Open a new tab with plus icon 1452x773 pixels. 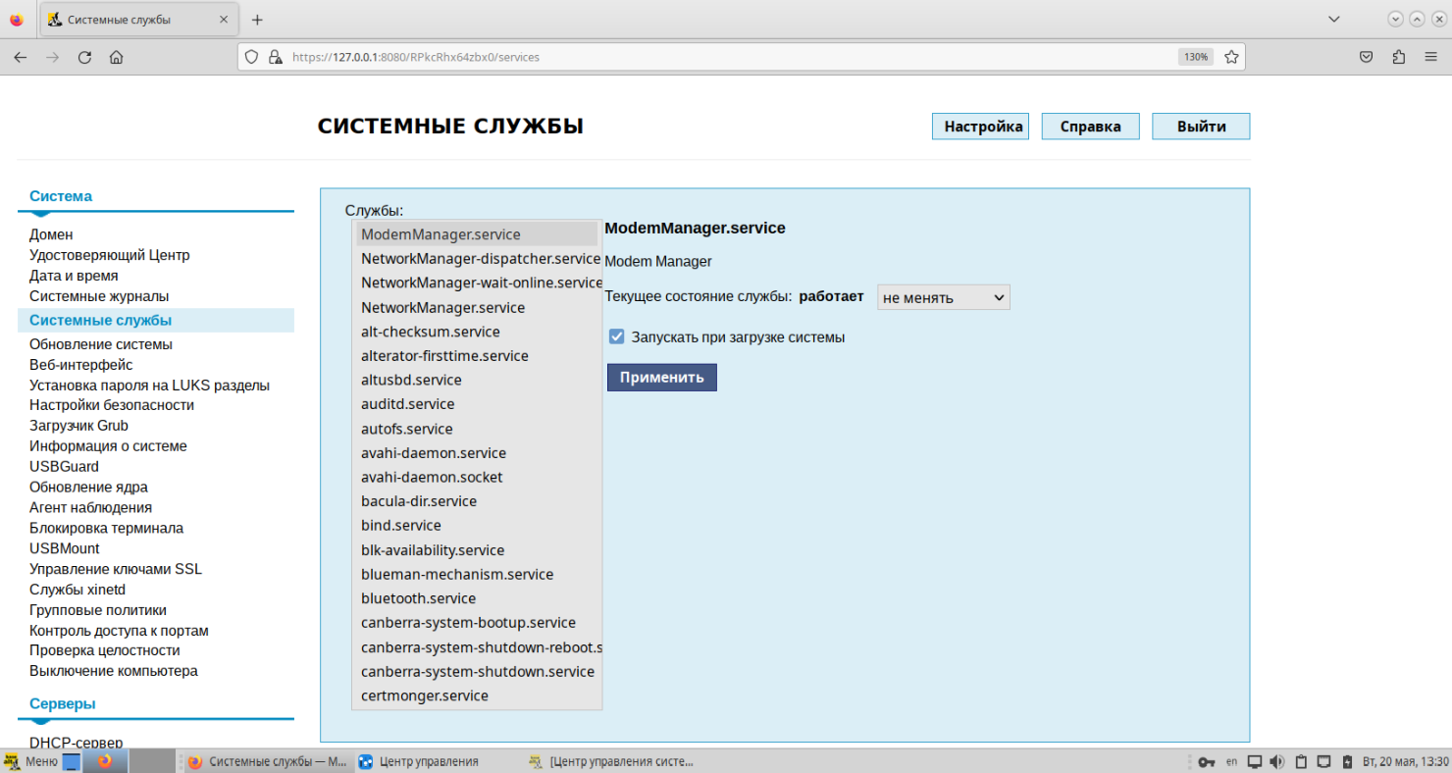[x=257, y=20]
